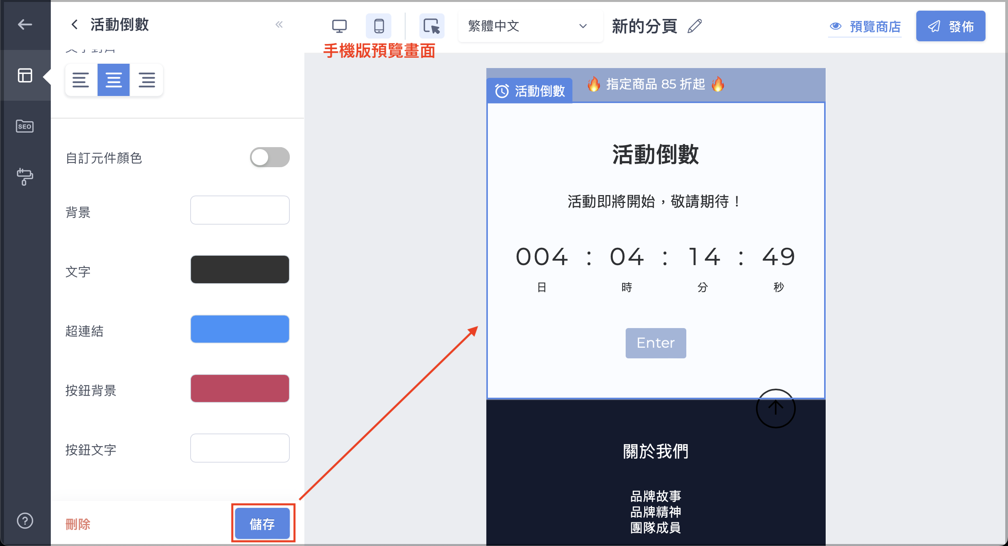Click the 活動倒數 panel title text
The width and height of the screenshot is (1008, 546).
click(120, 25)
